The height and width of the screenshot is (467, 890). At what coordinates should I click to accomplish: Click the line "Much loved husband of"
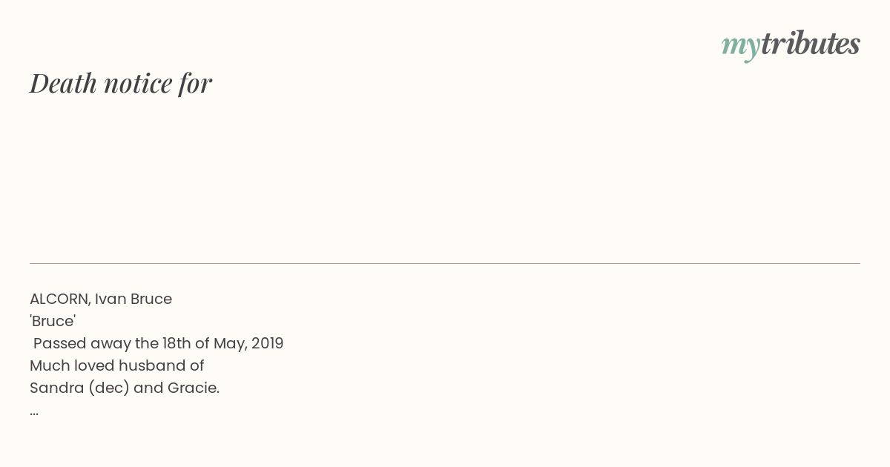[x=117, y=366]
